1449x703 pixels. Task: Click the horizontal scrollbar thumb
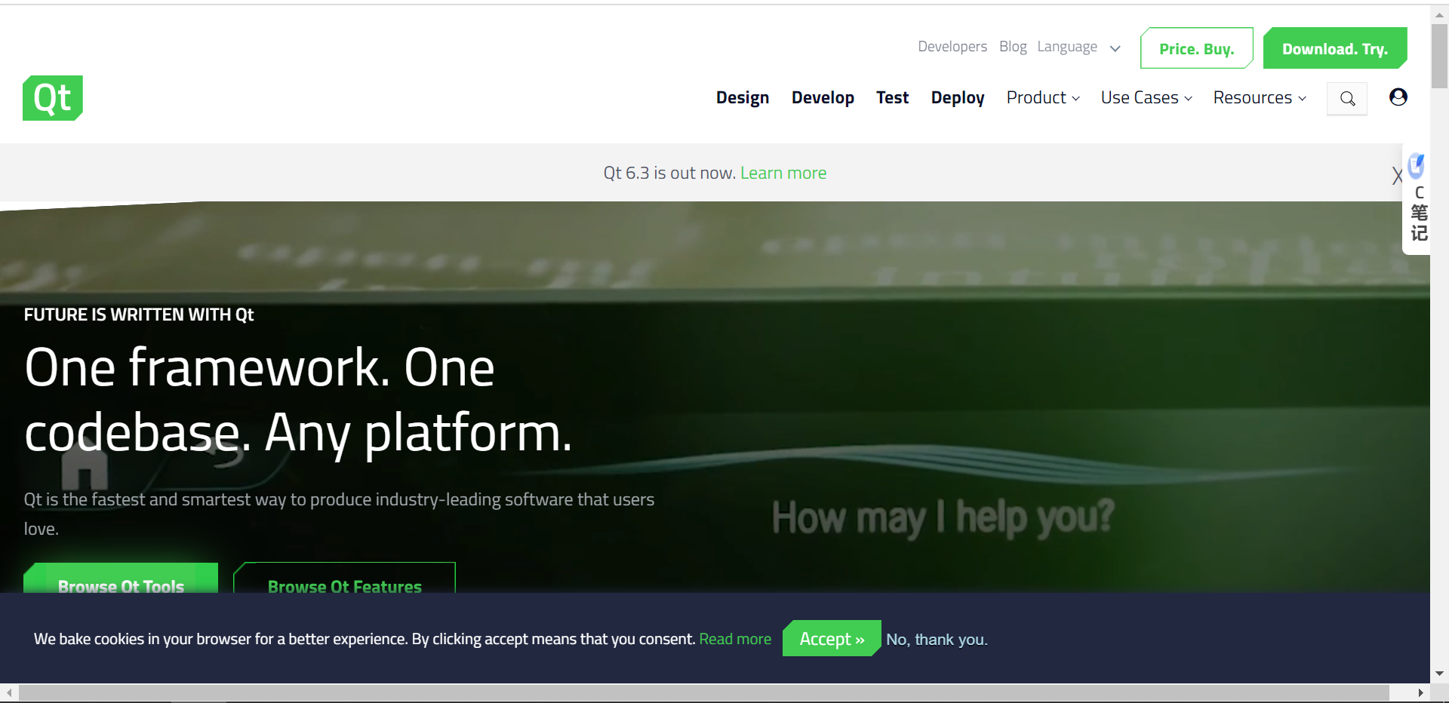tap(703, 692)
